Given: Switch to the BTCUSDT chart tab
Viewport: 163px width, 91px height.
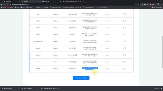Looking at the screenshot, I should [x=72, y=1].
